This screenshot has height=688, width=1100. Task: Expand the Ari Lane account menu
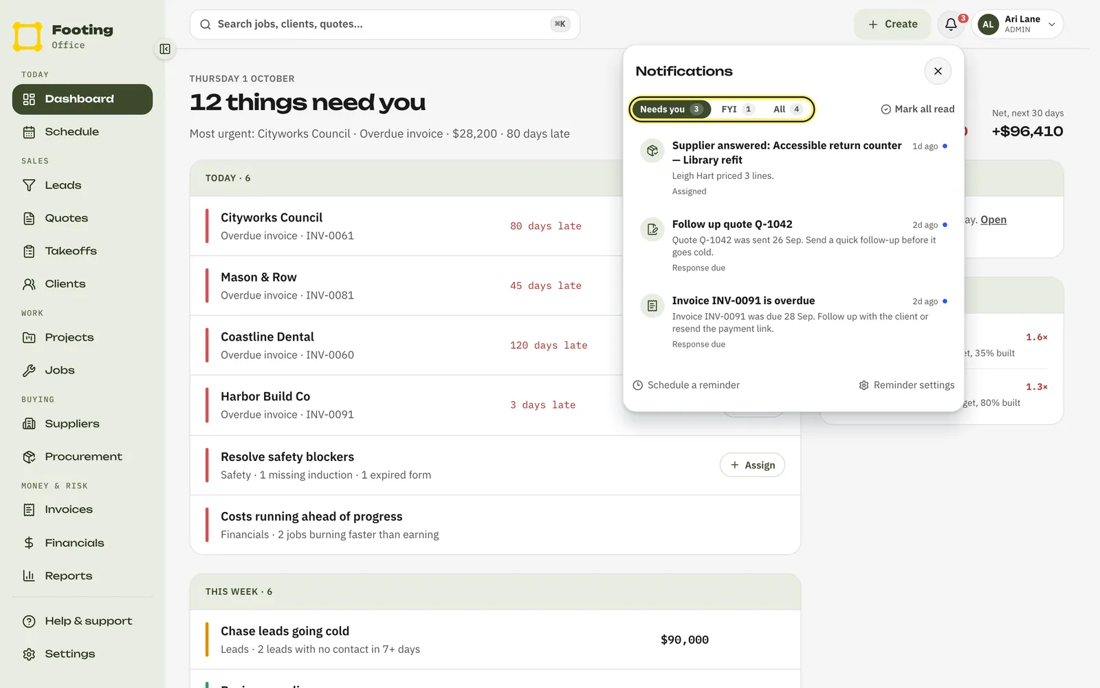(1018, 24)
